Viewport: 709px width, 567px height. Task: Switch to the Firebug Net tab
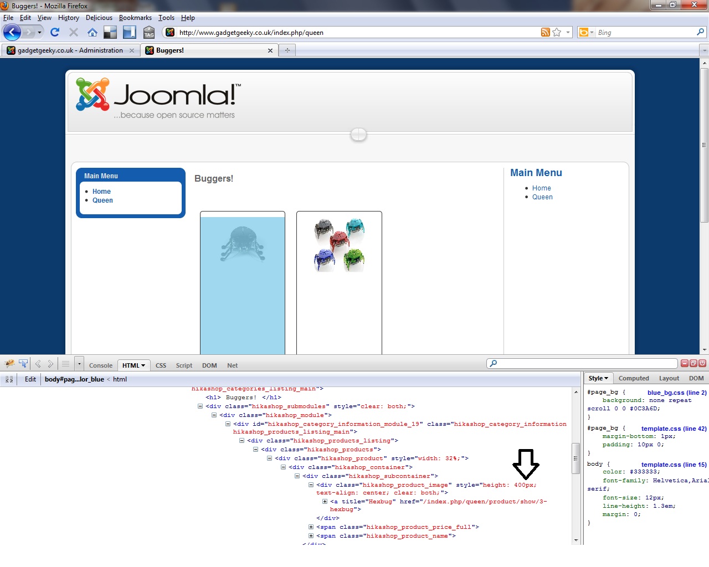tap(233, 365)
